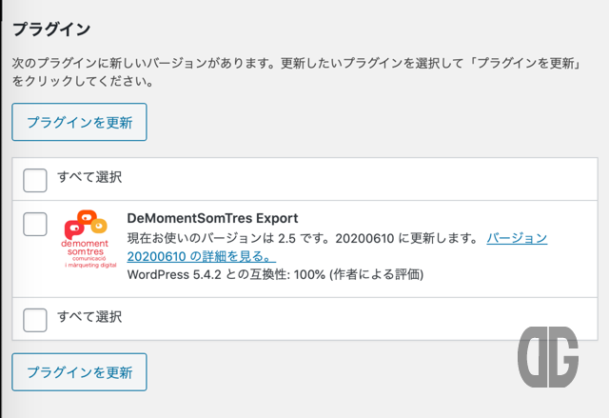Click the plugin update instruction paragraph
609x418 pixels.
pyautogui.click(x=296, y=71)
